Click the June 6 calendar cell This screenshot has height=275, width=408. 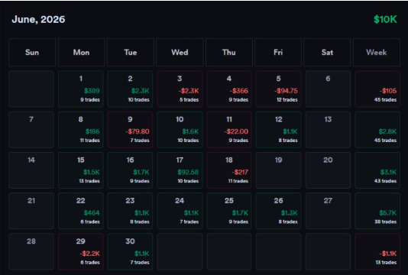pyautogui.click(x=328, y=89)
